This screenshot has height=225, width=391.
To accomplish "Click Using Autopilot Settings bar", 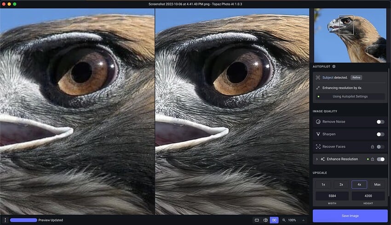I will pyautogui.click(x=350, y=96).
